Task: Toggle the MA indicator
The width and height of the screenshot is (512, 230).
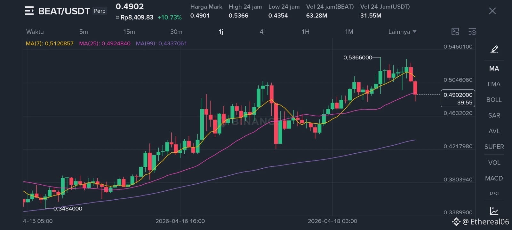Action: coord(494,68)
